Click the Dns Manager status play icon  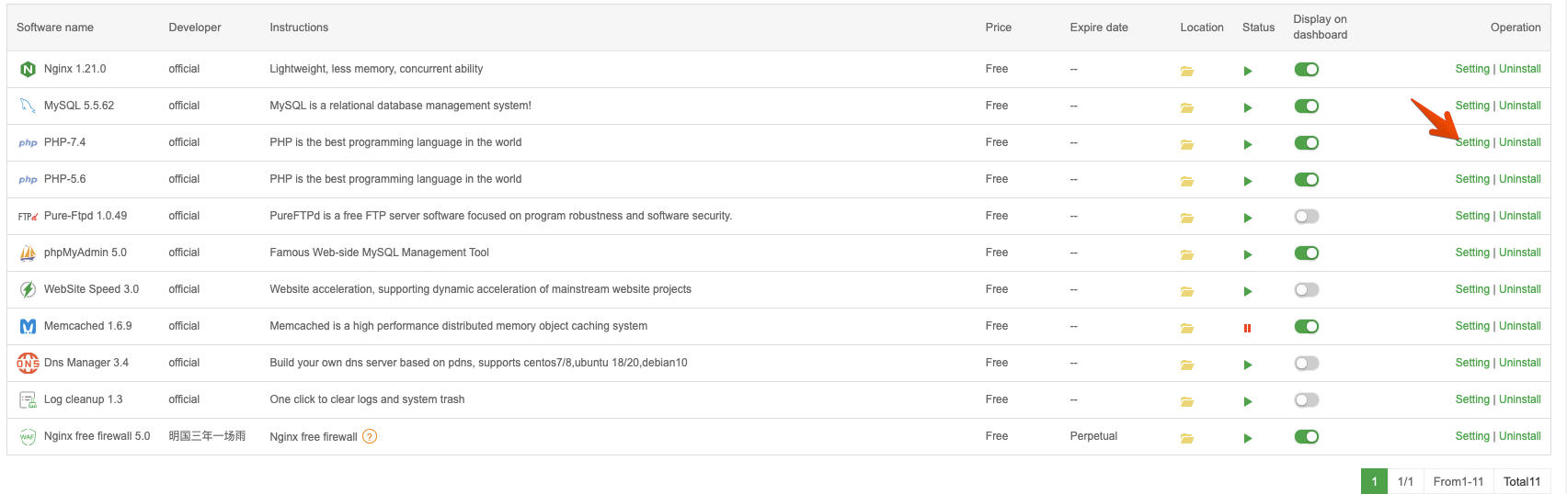point(1248,365)
